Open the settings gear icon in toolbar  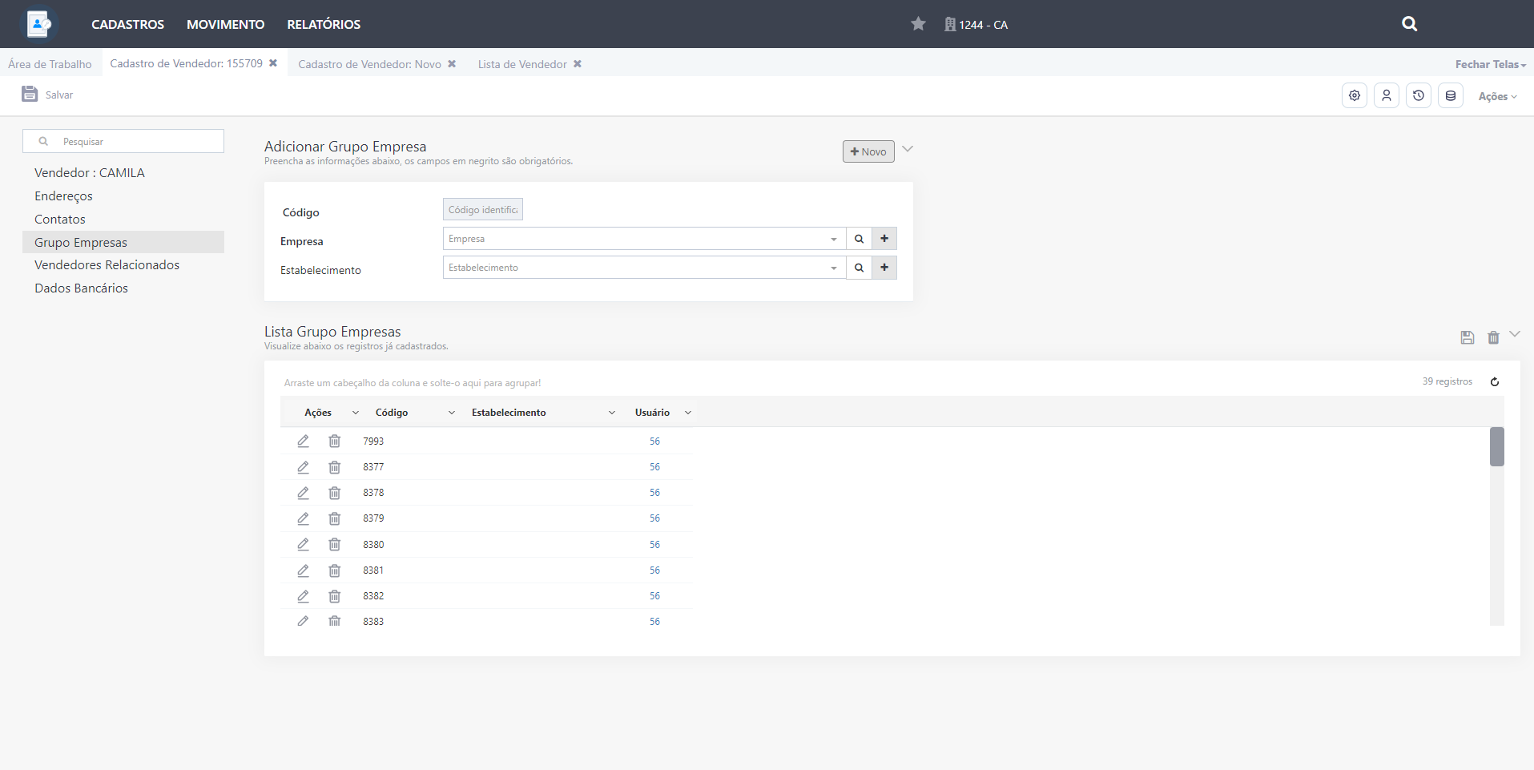(1355, 95)
